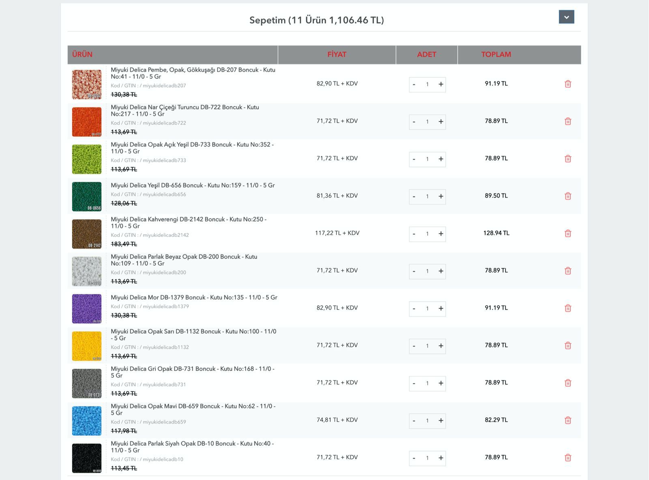Remove the orange DB-722 item with trash icon
The image size is (649, 480).
[x=567, y=121]
